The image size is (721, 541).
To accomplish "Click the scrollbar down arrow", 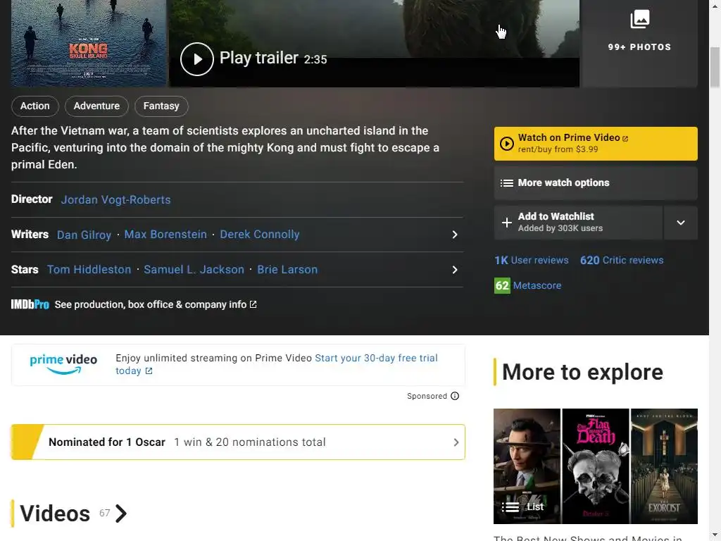I will 715,535.
